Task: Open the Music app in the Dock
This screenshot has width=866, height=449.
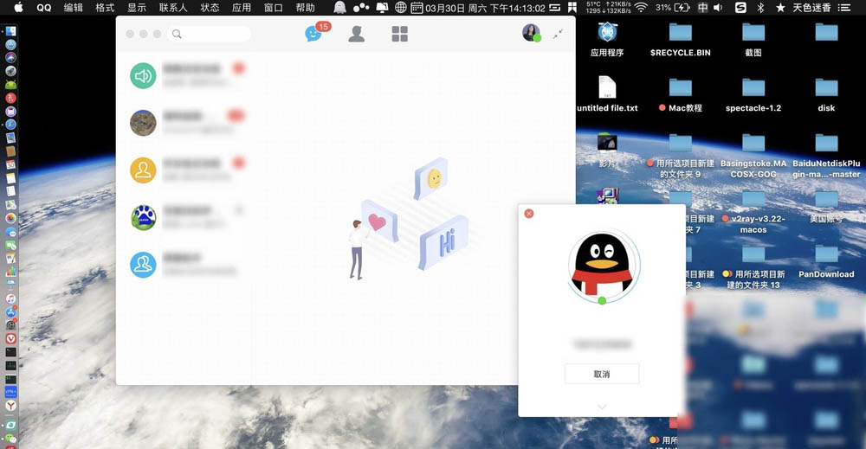Action: (10, 298)
